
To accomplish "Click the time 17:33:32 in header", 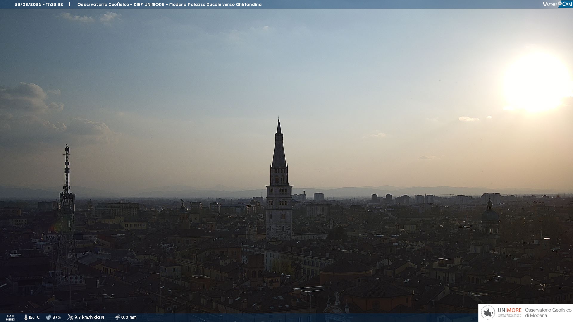I will click(54, 4).
